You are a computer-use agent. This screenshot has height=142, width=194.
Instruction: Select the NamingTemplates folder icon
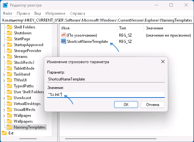(x=9, y=127)
